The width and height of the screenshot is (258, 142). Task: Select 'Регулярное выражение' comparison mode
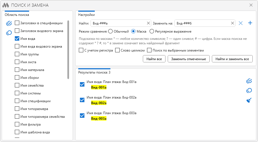click(x=152, y=31)
